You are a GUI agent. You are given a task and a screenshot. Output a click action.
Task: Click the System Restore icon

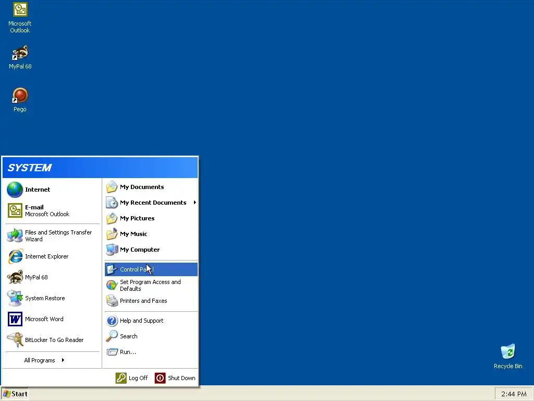tap(15, 298)
